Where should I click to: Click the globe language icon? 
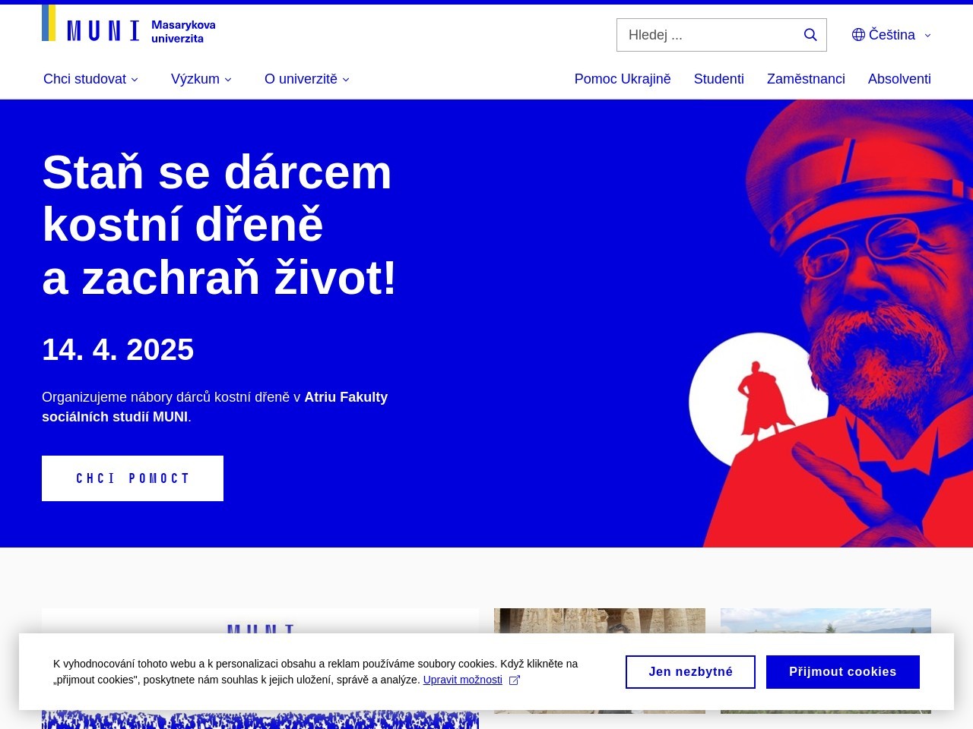(x=858, y=35)
